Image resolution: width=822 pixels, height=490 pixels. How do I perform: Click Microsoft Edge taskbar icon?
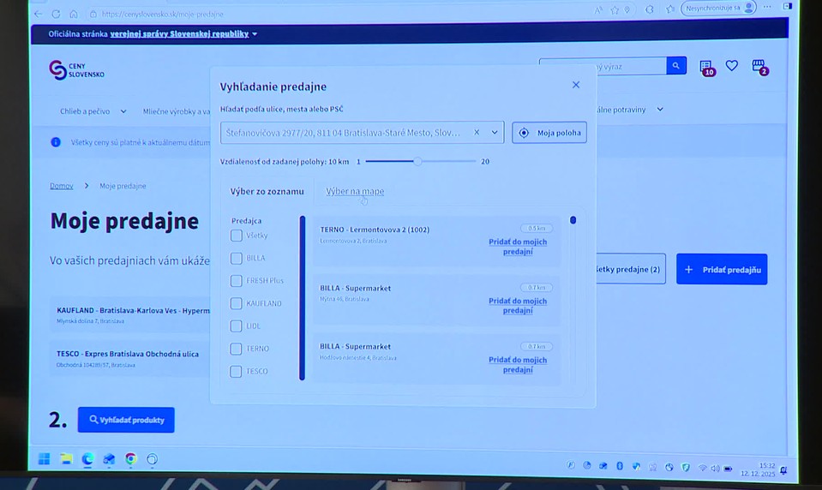(87, 459)
